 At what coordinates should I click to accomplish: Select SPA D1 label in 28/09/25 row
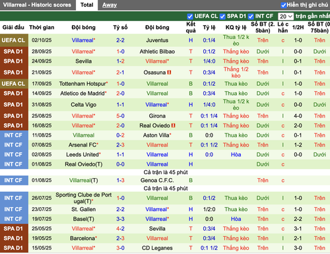pos(14,51)
